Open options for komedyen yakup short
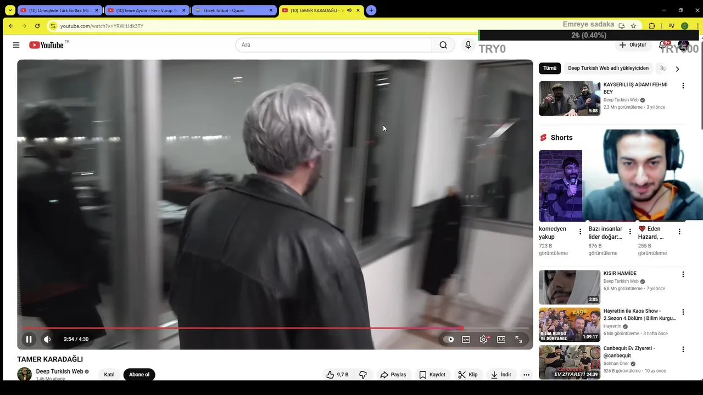This screenshot has height=395, width=703. 580,232
